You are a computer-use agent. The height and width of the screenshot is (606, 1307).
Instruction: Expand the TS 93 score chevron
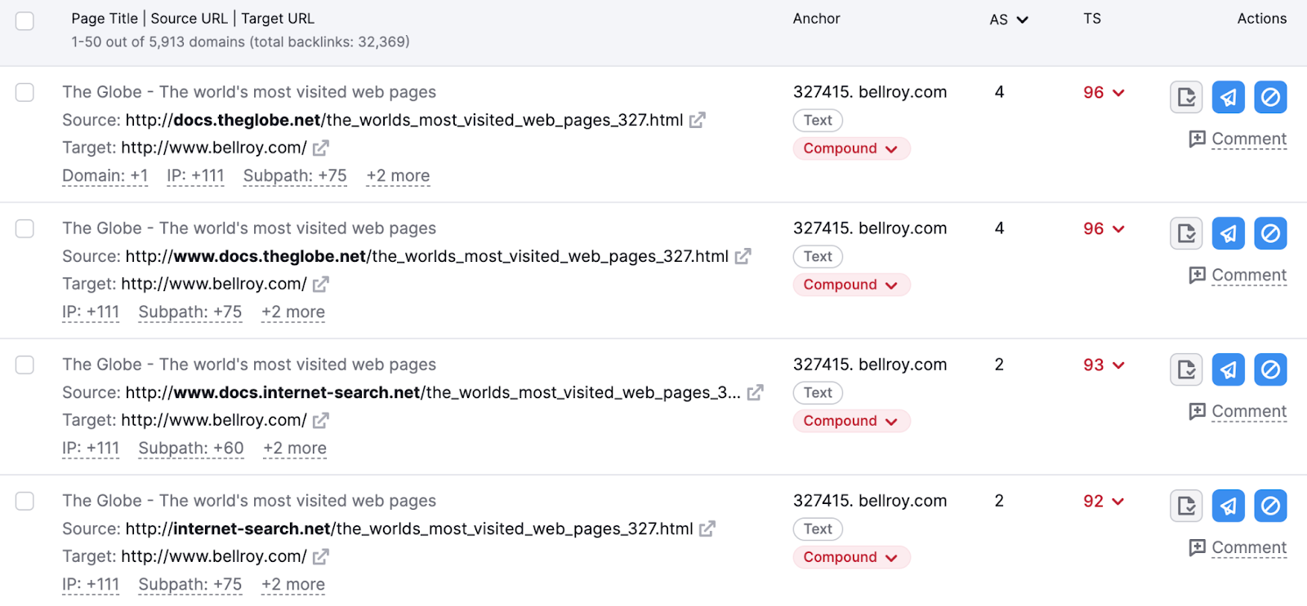(1118, 365)
